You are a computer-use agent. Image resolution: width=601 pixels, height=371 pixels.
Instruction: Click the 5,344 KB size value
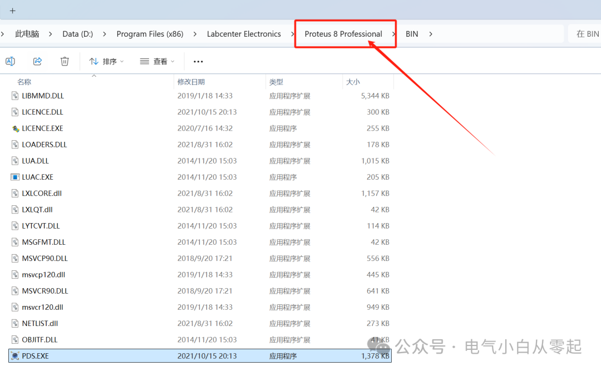(x=375, y=96)
